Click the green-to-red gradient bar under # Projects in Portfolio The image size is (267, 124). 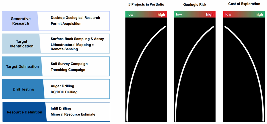tap(146, 14)
